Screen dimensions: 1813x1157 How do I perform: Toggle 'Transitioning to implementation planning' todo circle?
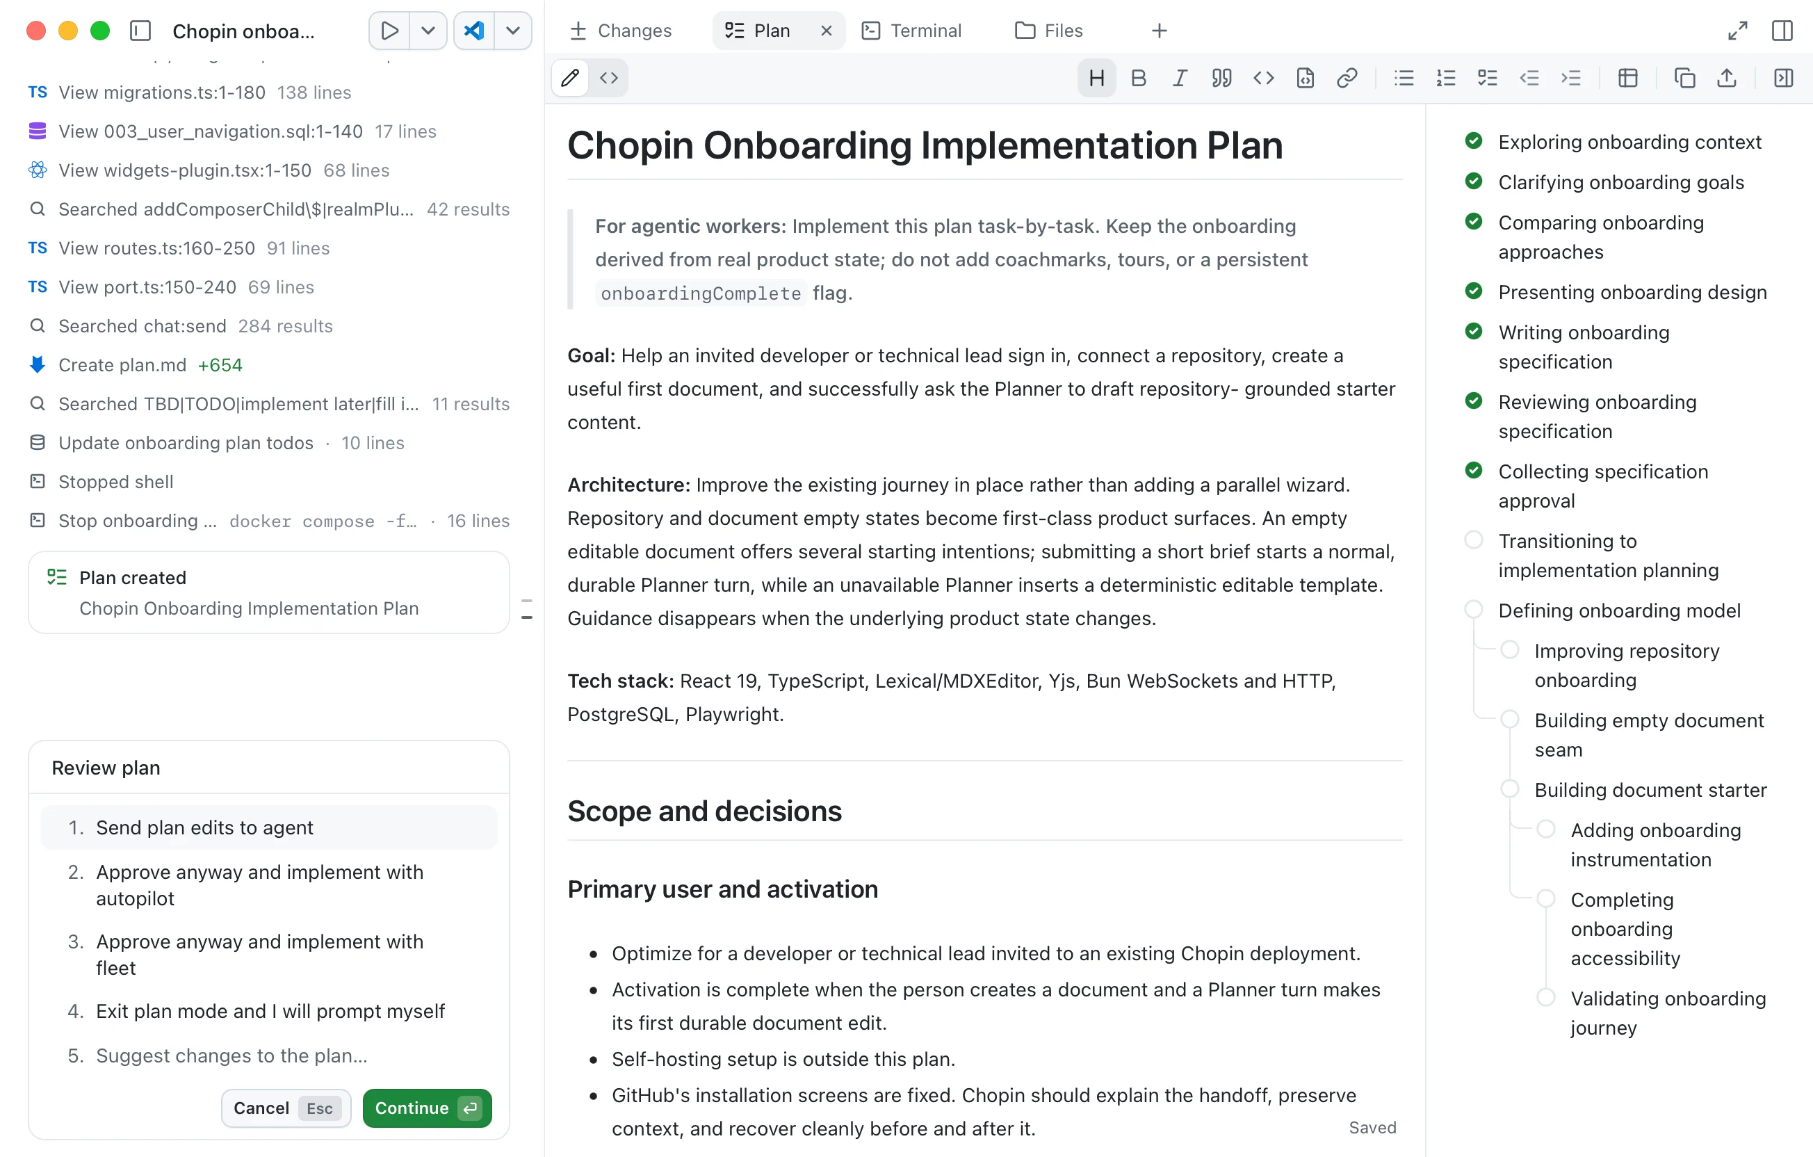click(x=1474, y=540)
